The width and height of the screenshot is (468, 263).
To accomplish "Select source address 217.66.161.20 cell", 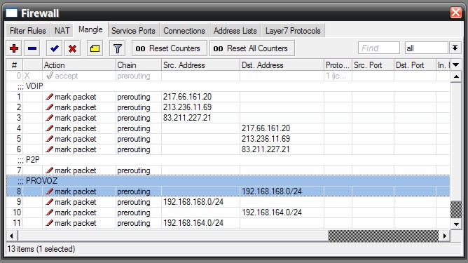I will (200, 97).
